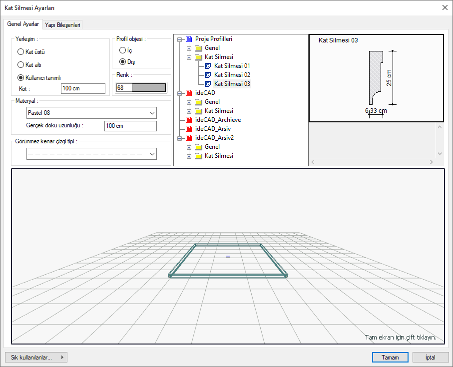Click the ideCAD_Archieve library icon
This screenshot has height=367, width=453.
tap(189, 120)
